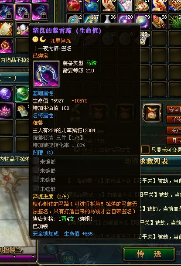Toggle the first 未镶嵌 socket box
This screenshot has width=181, height=266.
pyautogui.click(x=36, y=160)
